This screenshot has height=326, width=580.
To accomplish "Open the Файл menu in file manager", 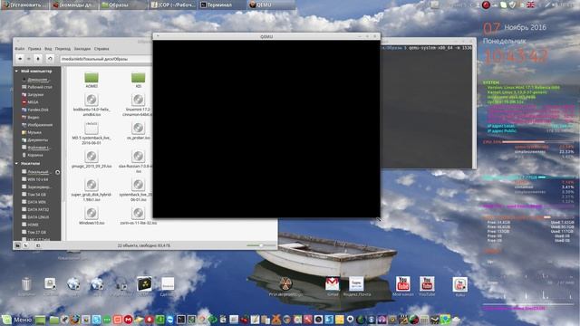I will [x=20, y=49].
